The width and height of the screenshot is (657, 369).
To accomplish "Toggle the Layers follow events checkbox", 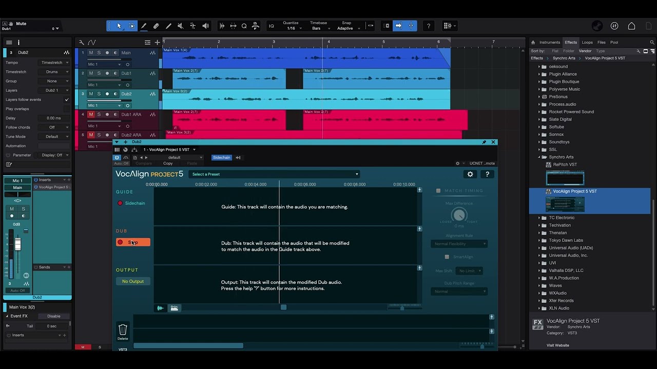I will coord(66,99).
